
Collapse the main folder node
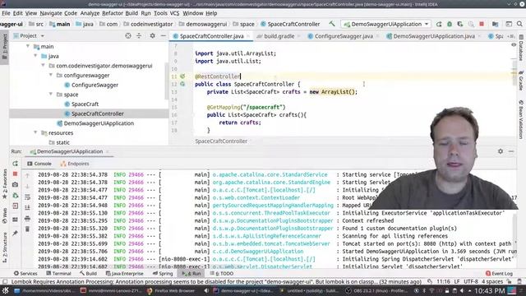pos(27,46)
